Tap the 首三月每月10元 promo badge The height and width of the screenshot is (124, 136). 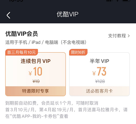22,52
